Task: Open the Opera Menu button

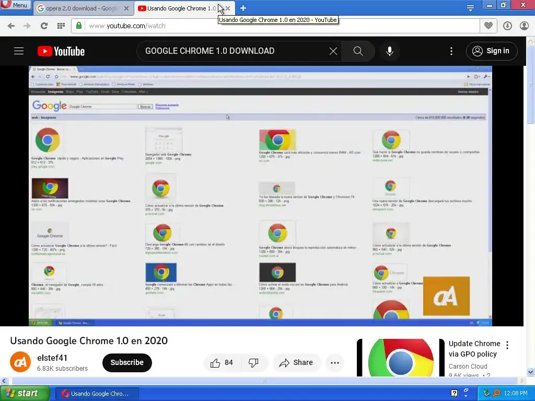Action: point(16,5)
